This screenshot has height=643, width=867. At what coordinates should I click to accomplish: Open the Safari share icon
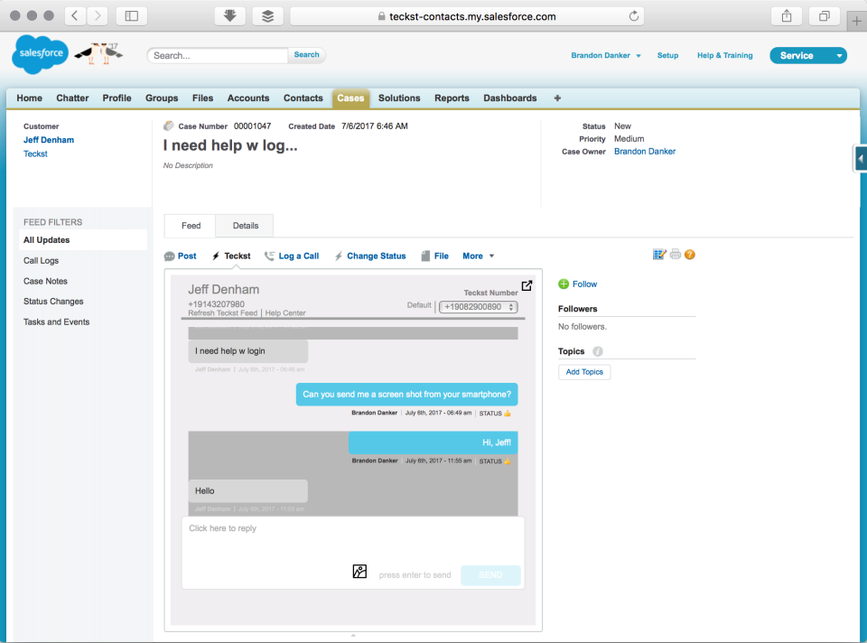tap(787, 16)
